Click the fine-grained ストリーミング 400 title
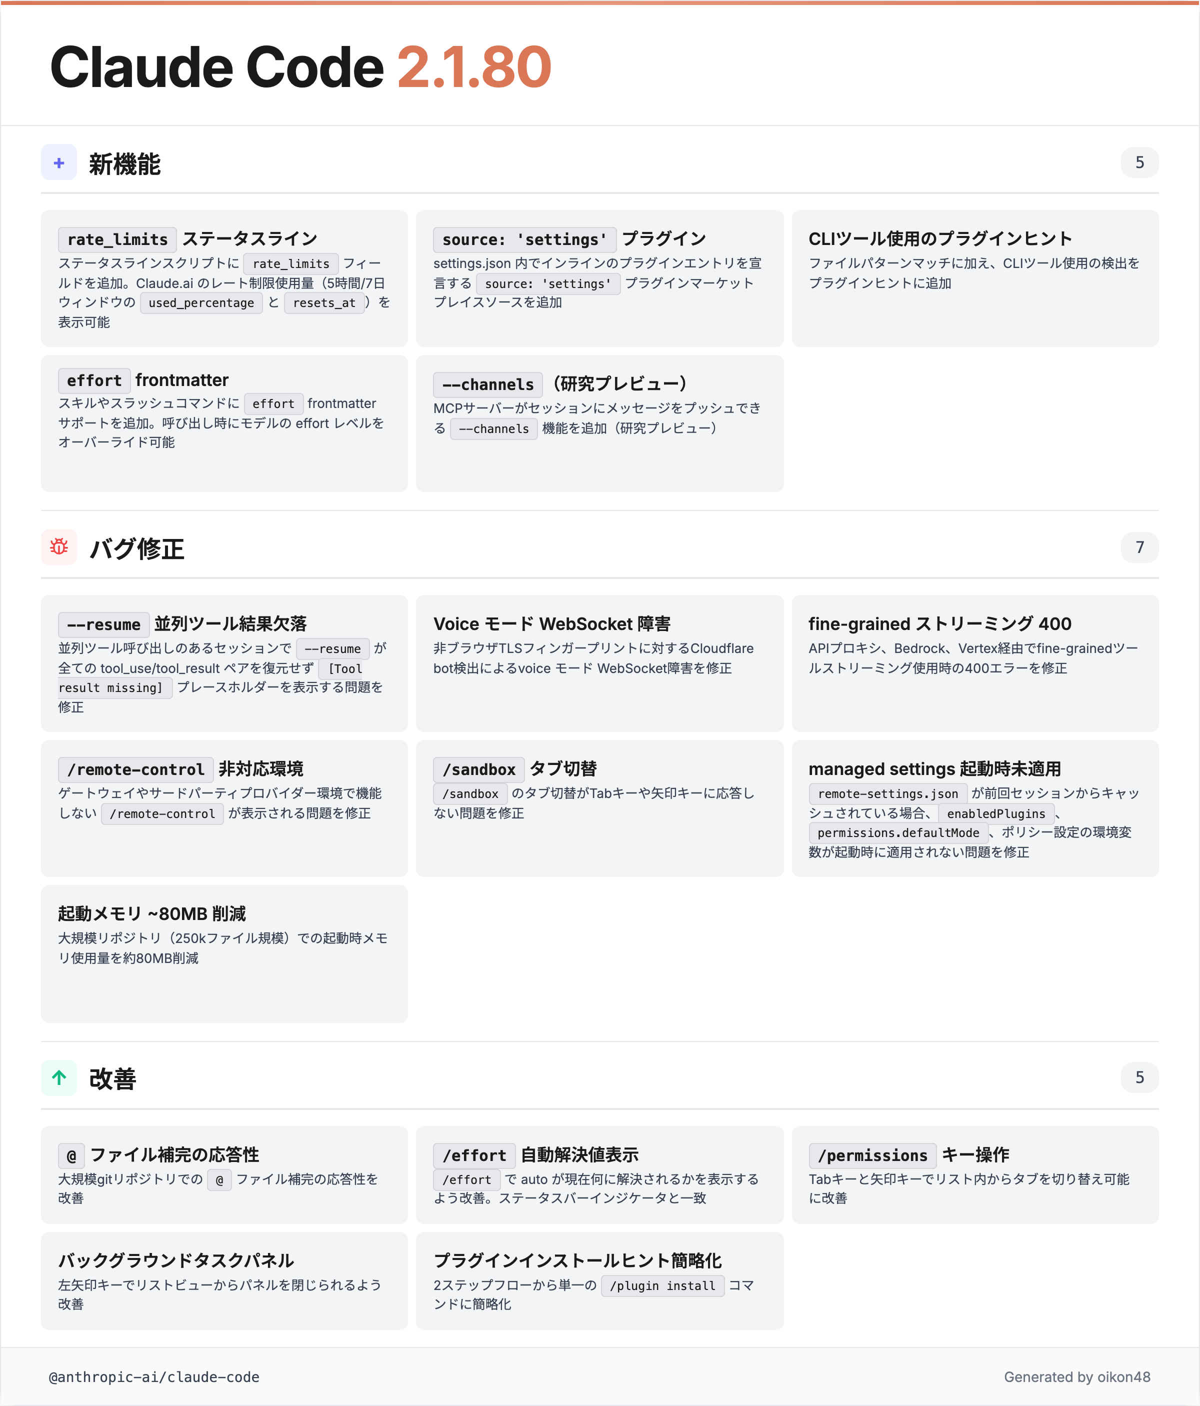The width and height of the screenshot is (1200, 1406). [940, 624]
